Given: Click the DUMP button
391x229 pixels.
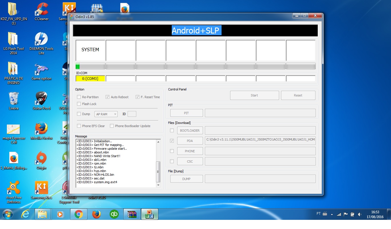Looking at the screenshot, I should [186, 179].
